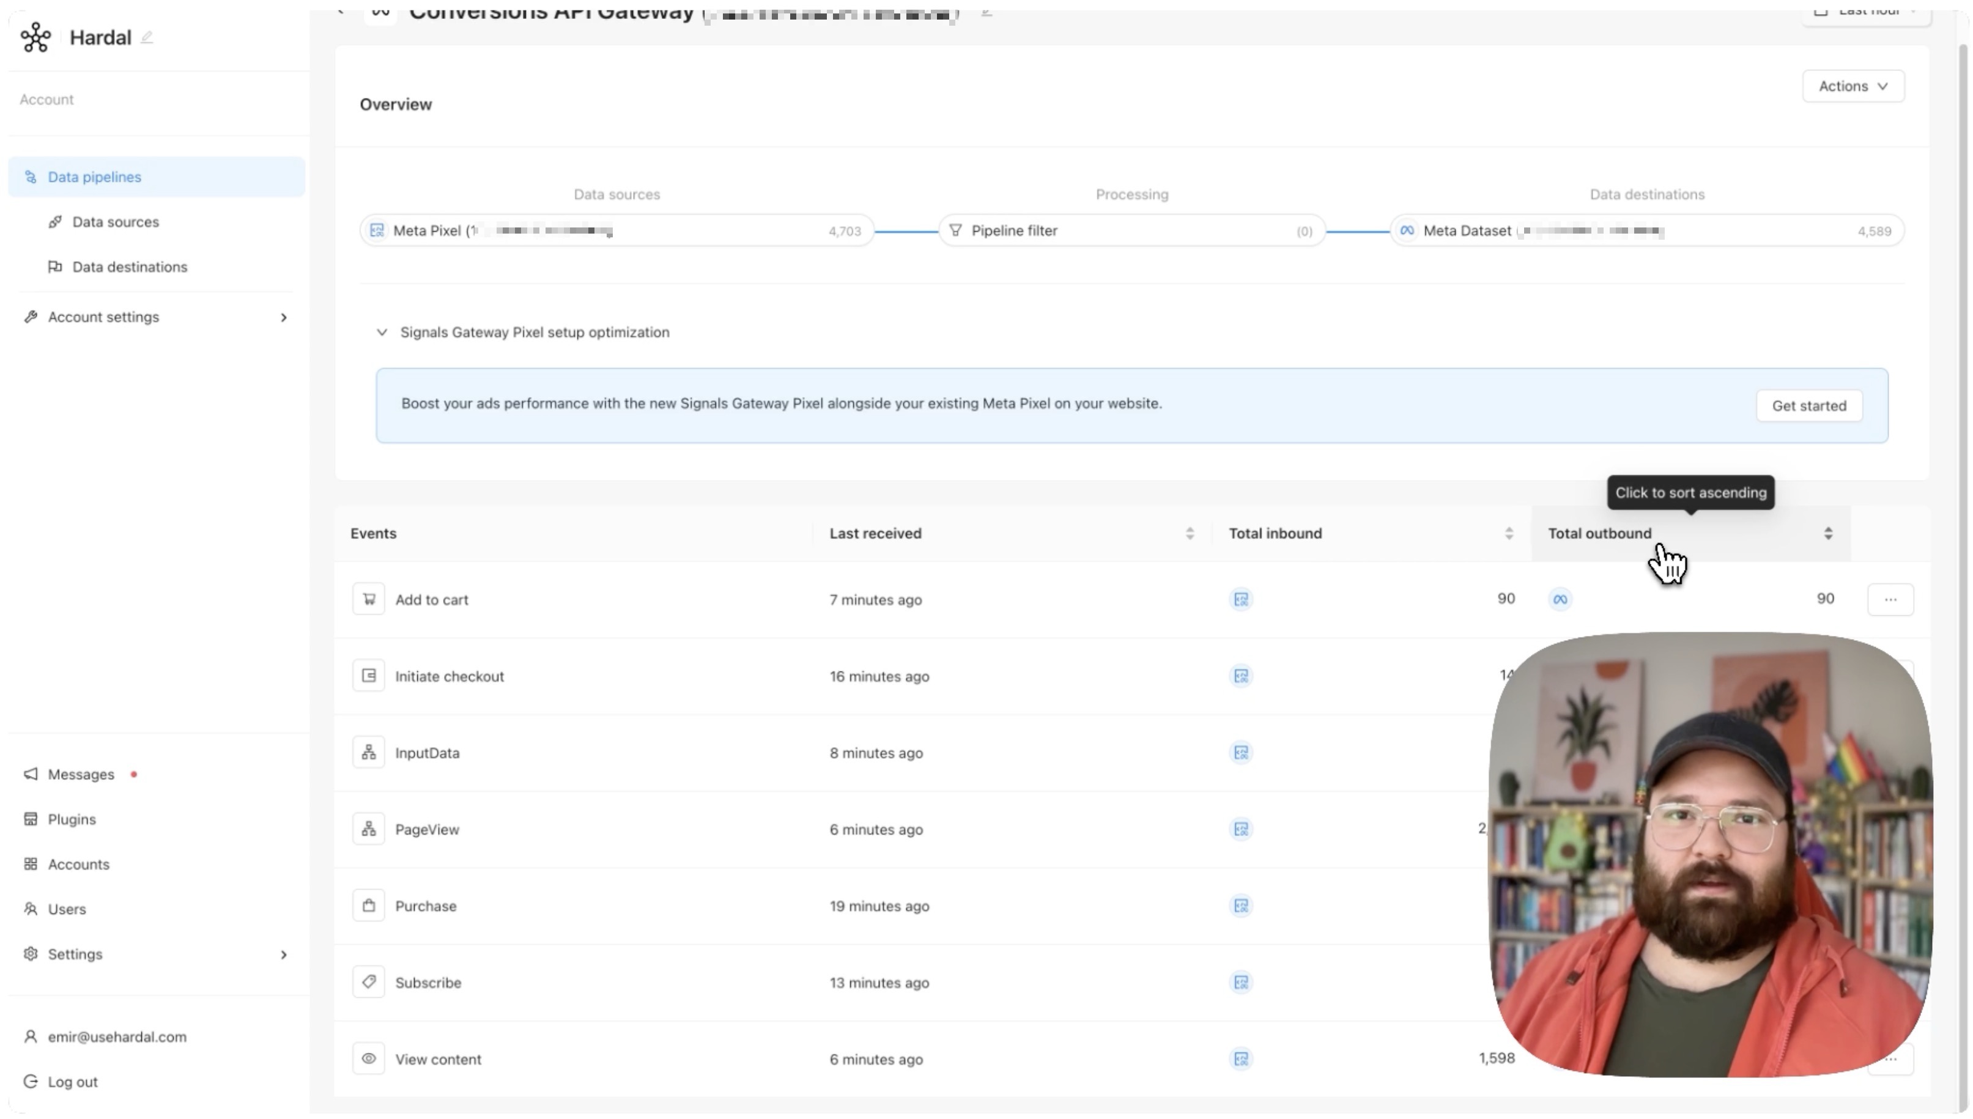Click the Get started button

pyautogui.click(x=1808, y=406)
